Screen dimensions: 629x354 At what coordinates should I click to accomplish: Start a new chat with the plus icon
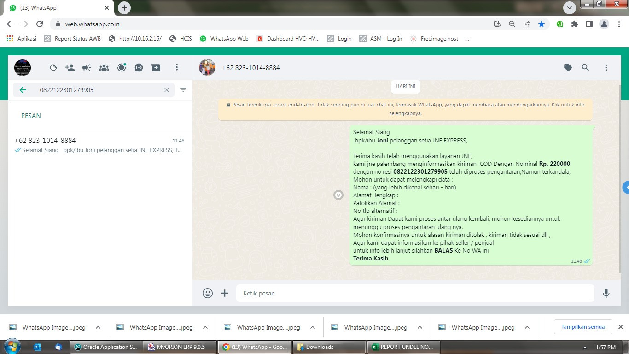pos(156,68)
